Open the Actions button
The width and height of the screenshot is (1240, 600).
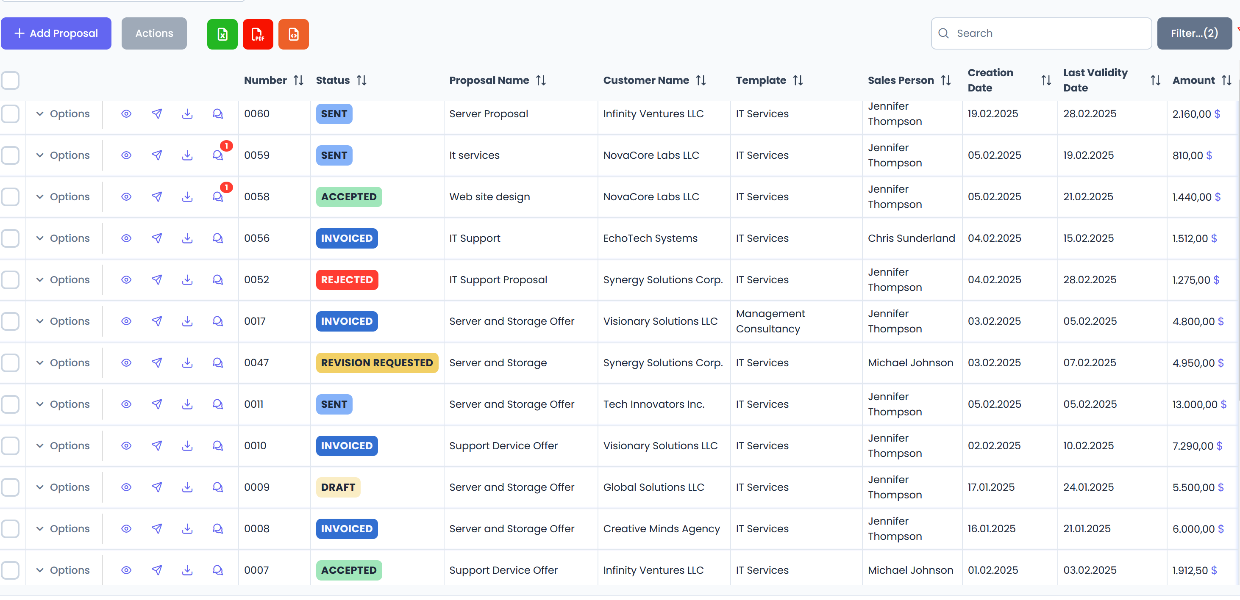(154, 33)
